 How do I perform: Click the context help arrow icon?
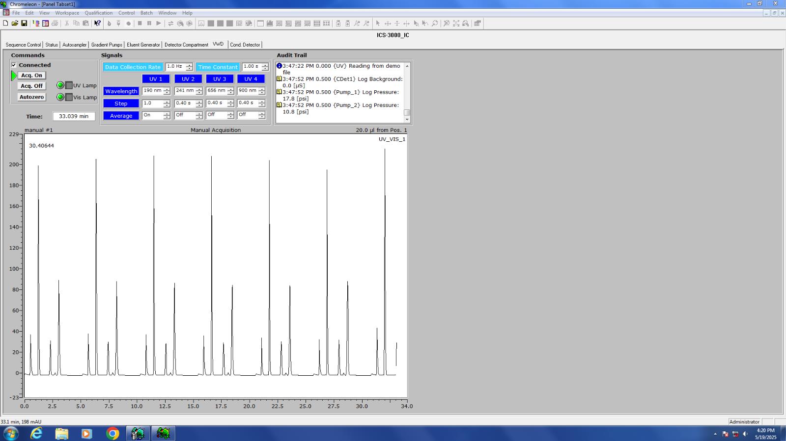(97, 23)
